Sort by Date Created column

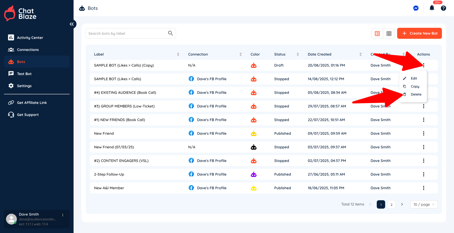pos(360,54)
